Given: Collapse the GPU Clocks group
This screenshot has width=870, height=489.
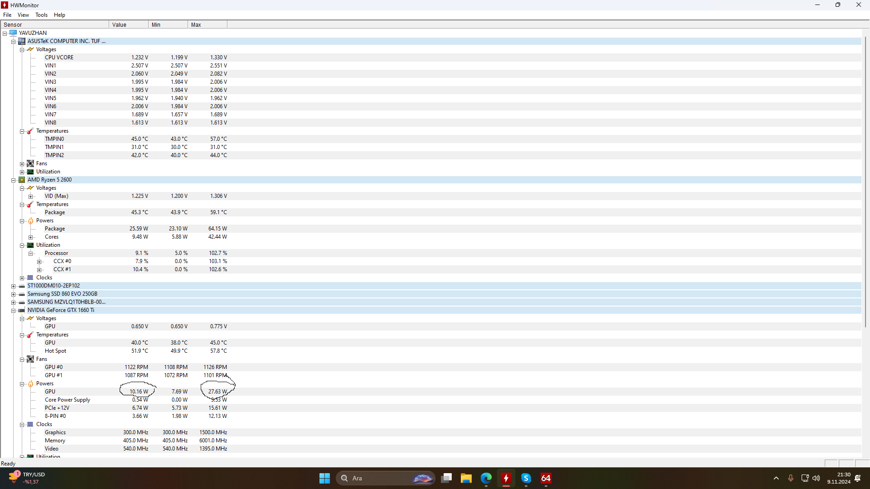Looking at the screenshot, I should [x=22, y=424].
